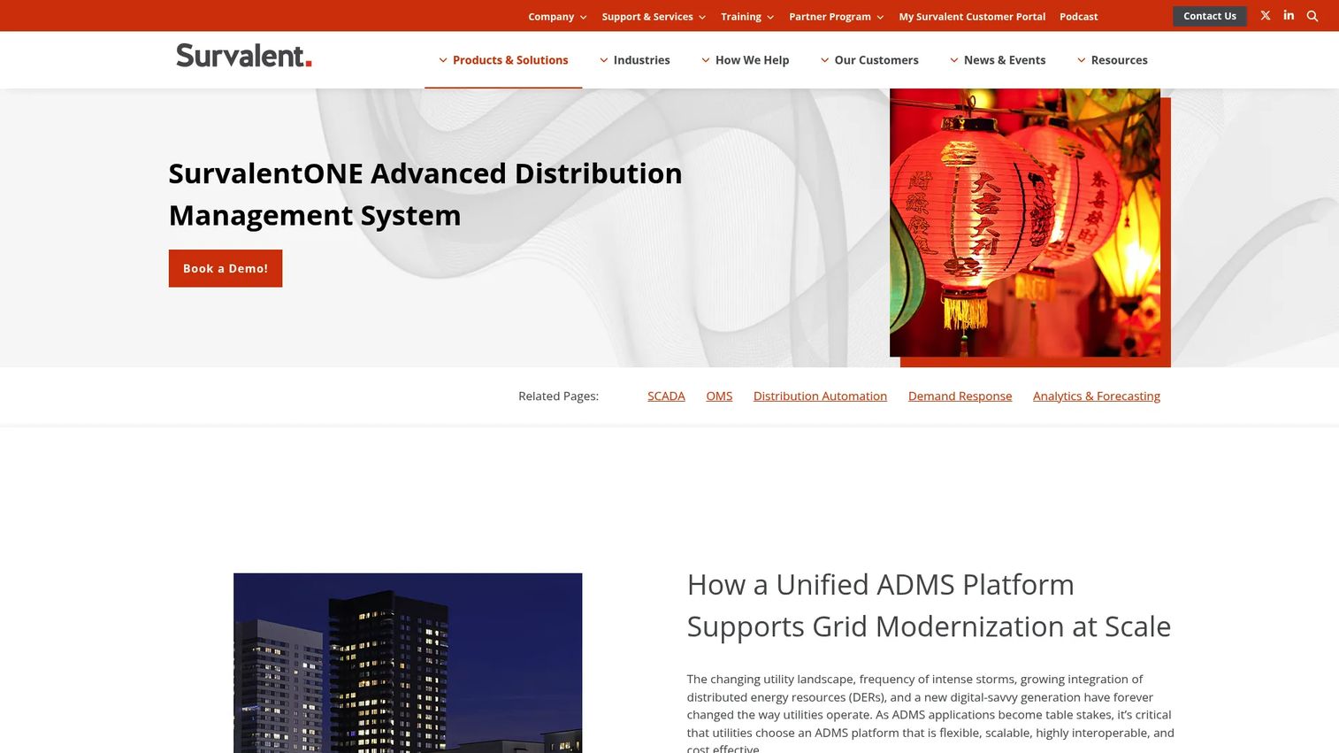Open the Distribution Automation link
Viewport: 1339px width, 753px height.
coord(820,396)
